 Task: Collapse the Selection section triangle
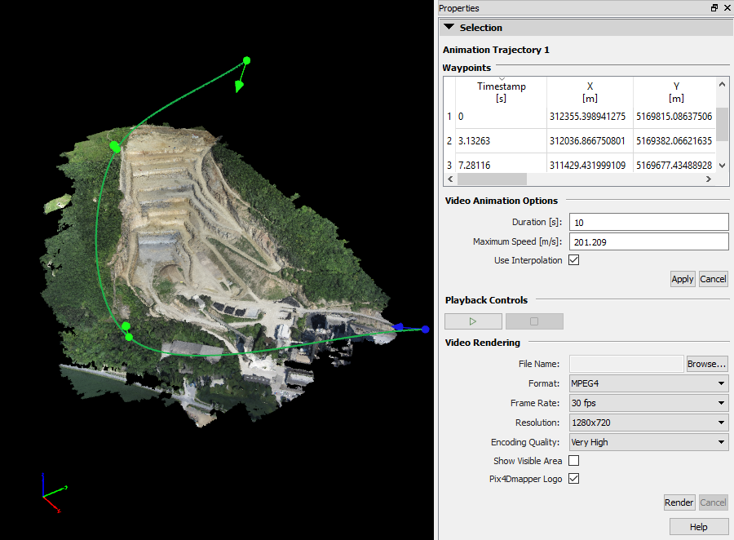tap(449, 28)
